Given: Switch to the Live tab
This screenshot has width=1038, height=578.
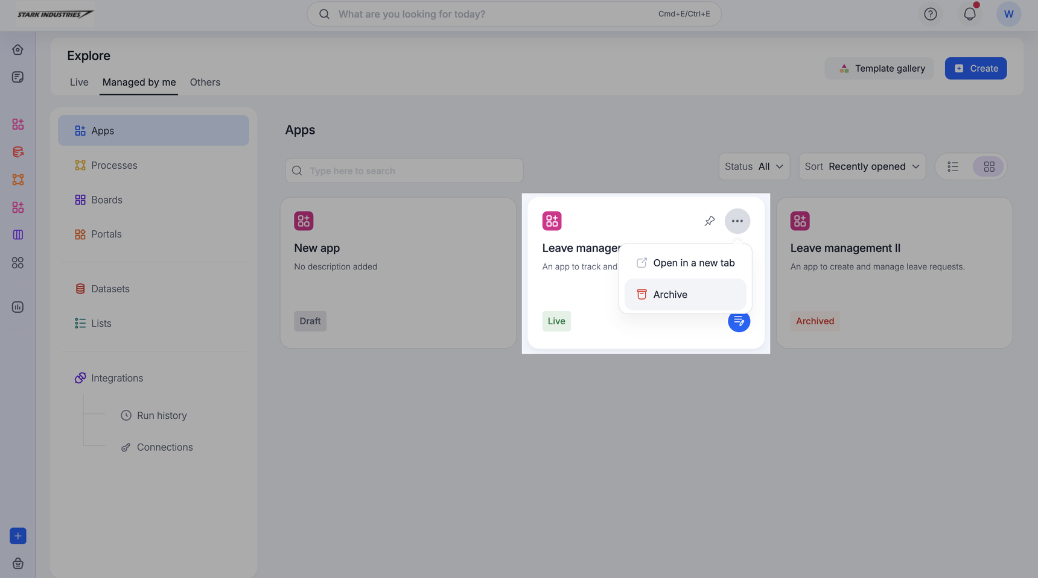Looking at the screenshot, I should (x=79, y=83).
